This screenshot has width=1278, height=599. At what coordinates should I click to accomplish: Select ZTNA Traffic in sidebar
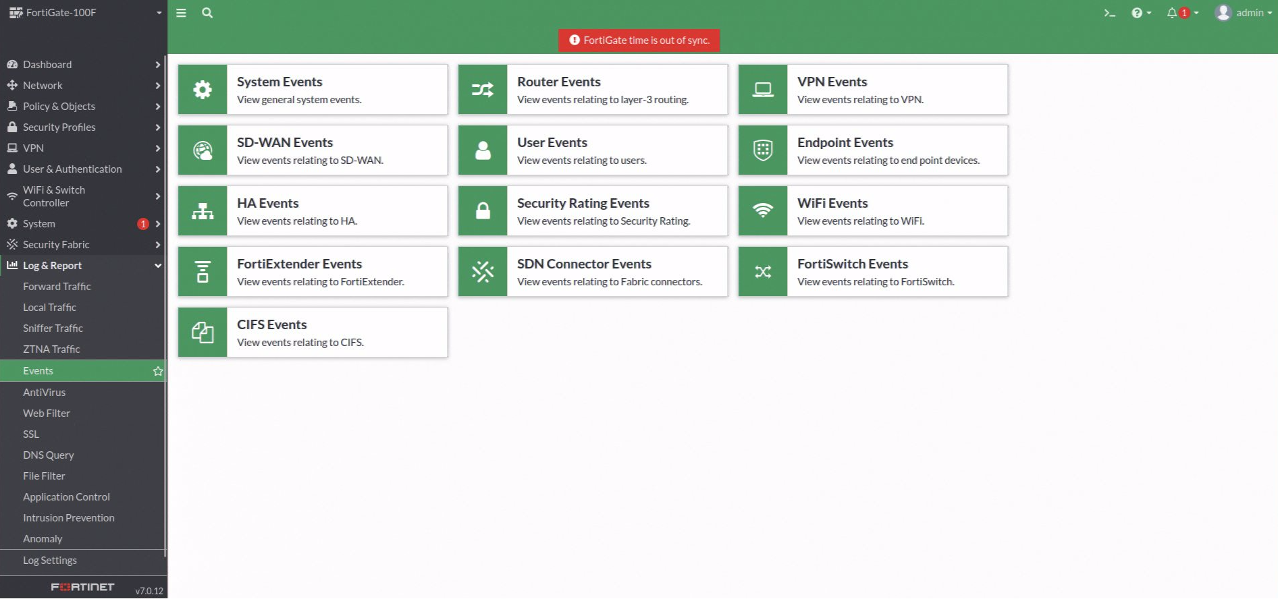coord(51,349)
